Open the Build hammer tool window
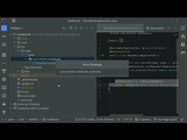The width and height of the screenshot is (187, 140). tap(4, 71)
